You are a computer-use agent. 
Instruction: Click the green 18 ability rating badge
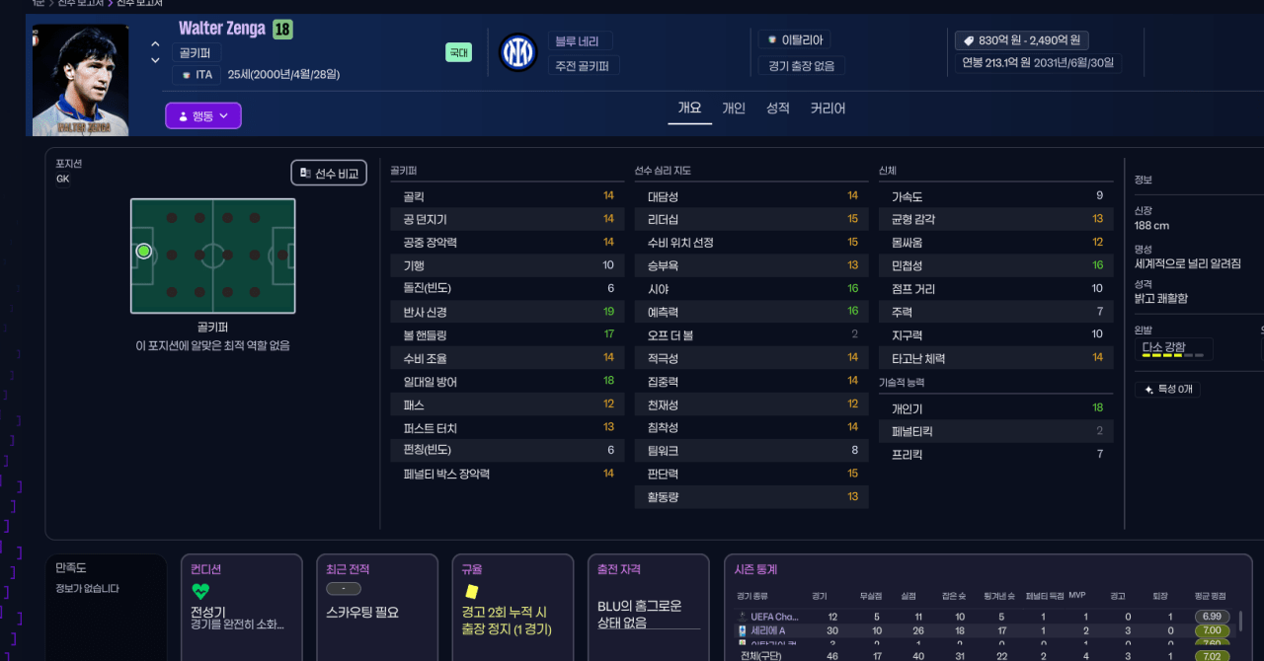pos(282,30)
